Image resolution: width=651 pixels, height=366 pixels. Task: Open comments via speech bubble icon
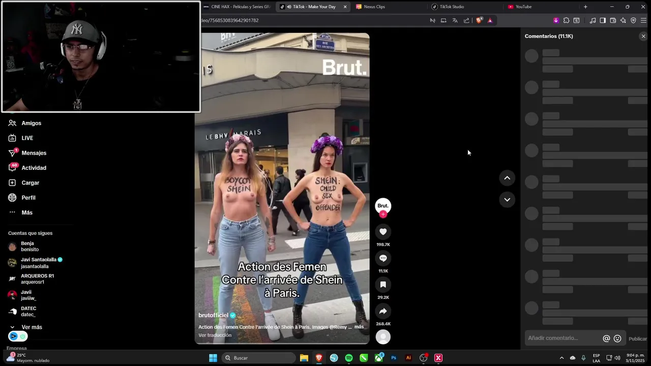pos(383,258)
